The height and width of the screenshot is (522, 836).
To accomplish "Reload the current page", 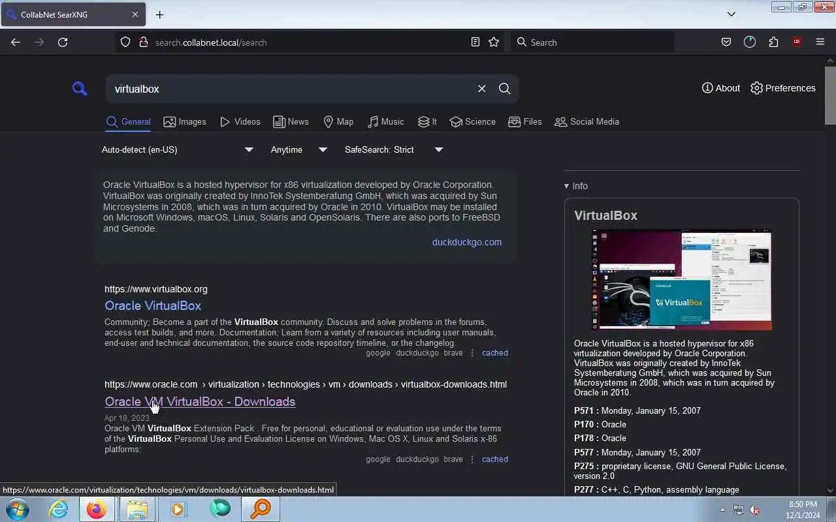I will coord(63,42).
